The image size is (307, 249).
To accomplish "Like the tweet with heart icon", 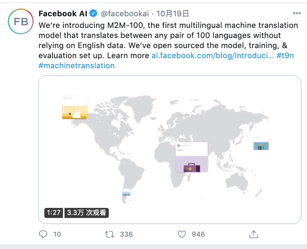I will pos(181,234).
